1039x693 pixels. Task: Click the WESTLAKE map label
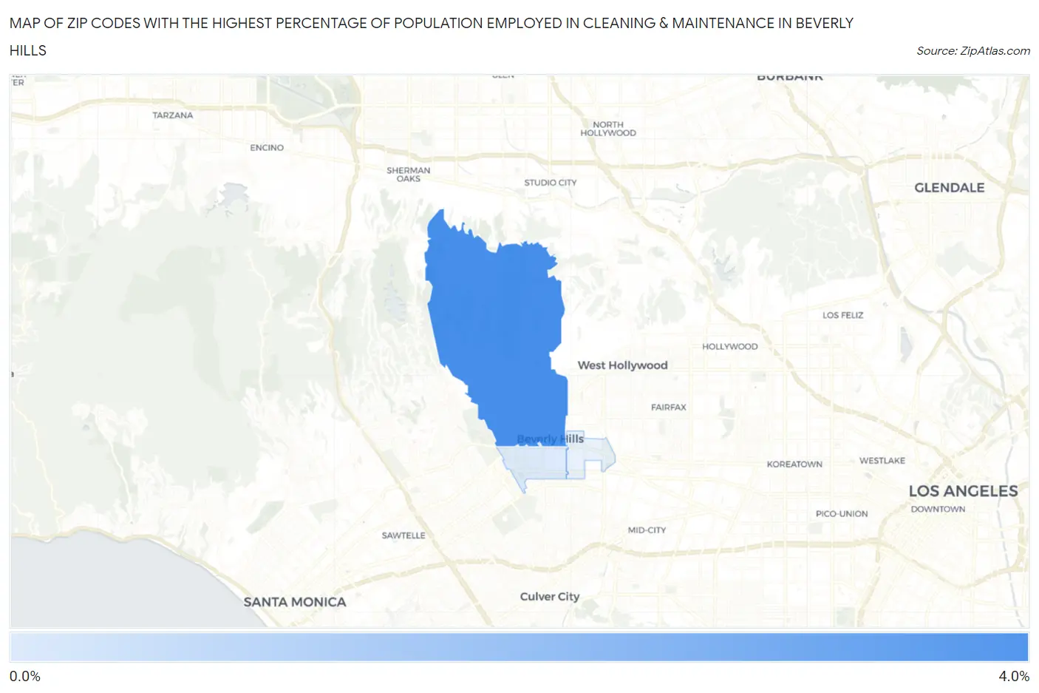click(x=882, y=461)
